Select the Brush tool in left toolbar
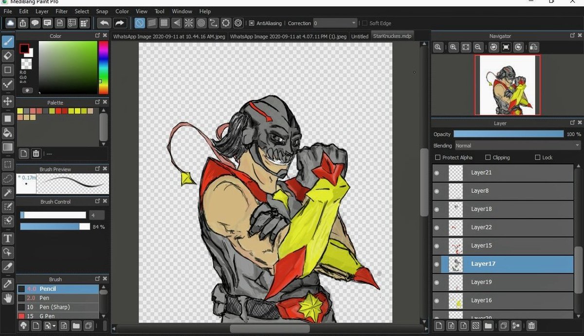Image resolution: width=584 pixels, height=336 pixels. pos(8,41)
